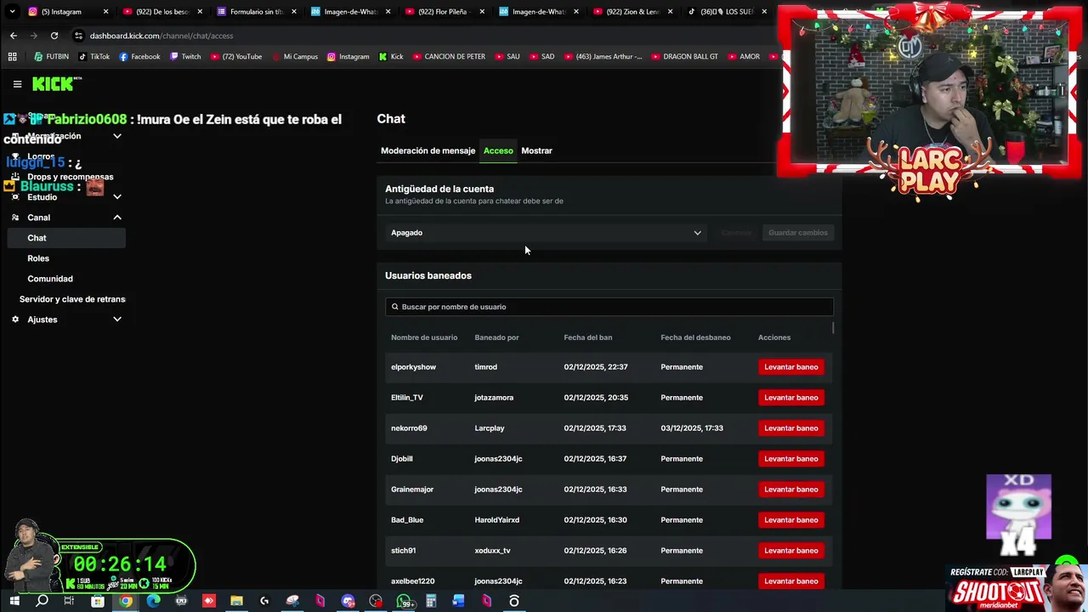The height and width of the screenshot is (612, 1088).
Task: Open the Mi Campus bookmark
Action: tap(295, 57)
